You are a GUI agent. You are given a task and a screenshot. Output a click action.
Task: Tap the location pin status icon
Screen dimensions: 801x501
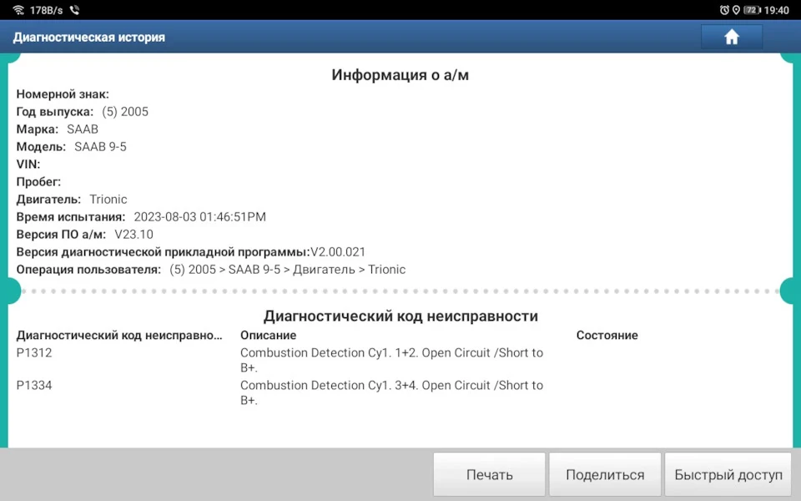pyautogui.click(x=736, y=10)
